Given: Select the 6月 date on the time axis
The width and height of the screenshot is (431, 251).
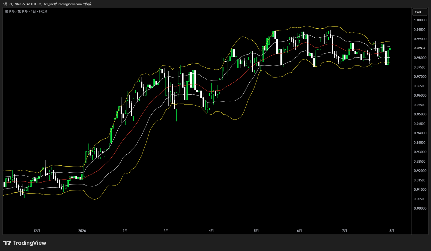Looking at the screenshot, I should pyautogui.click(x=299, y=231).
